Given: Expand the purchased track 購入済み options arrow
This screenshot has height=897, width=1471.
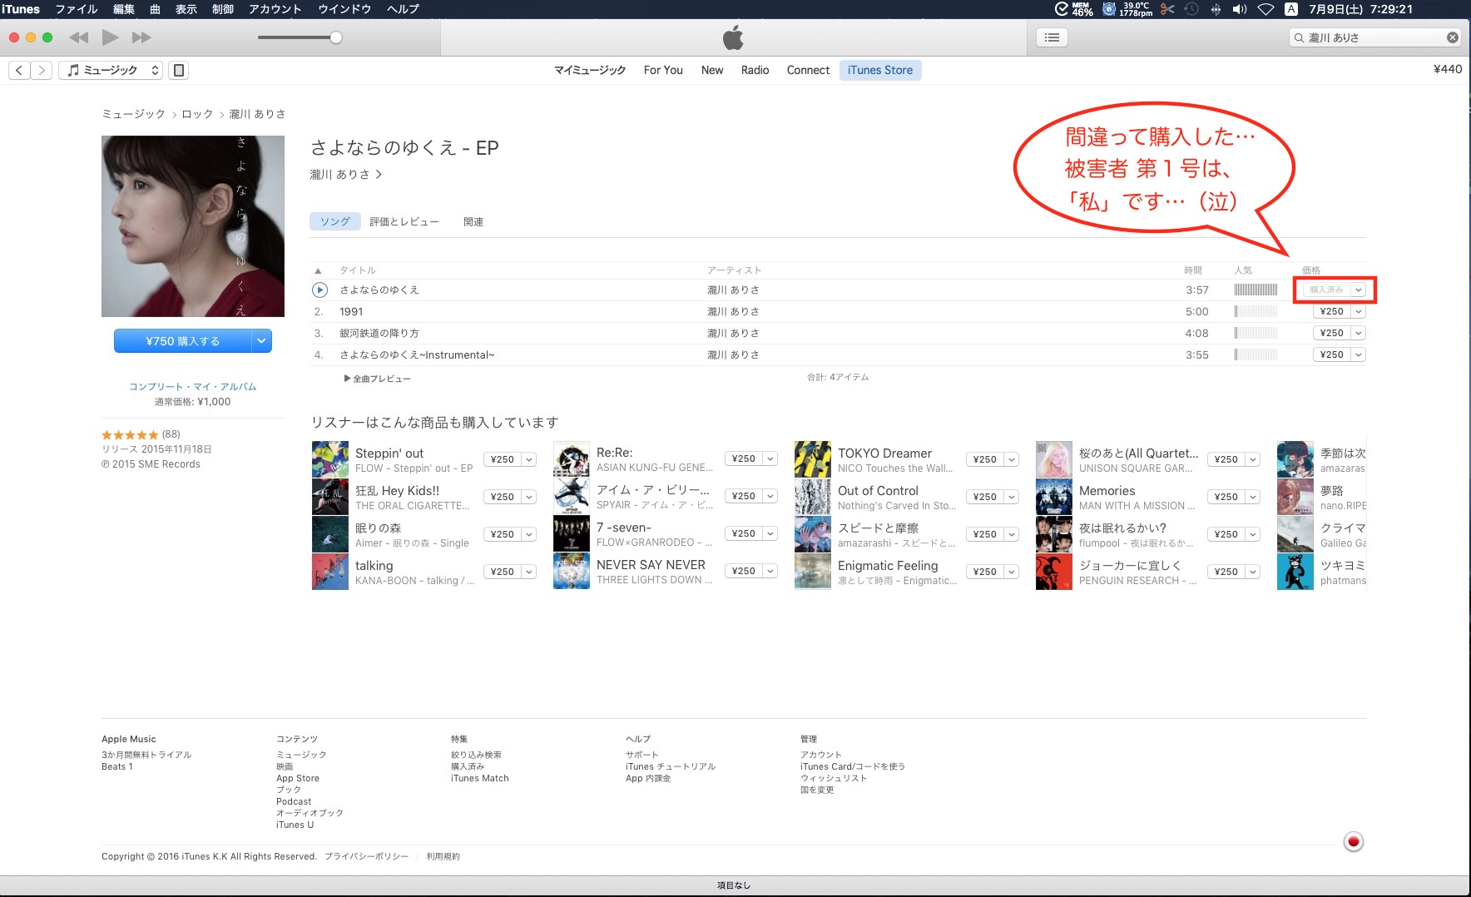Looking at the screenshot, I should pos(1359,290).
